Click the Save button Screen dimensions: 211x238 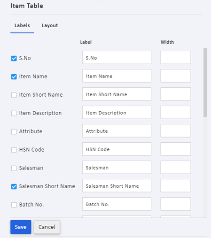(x=21, y=227)
